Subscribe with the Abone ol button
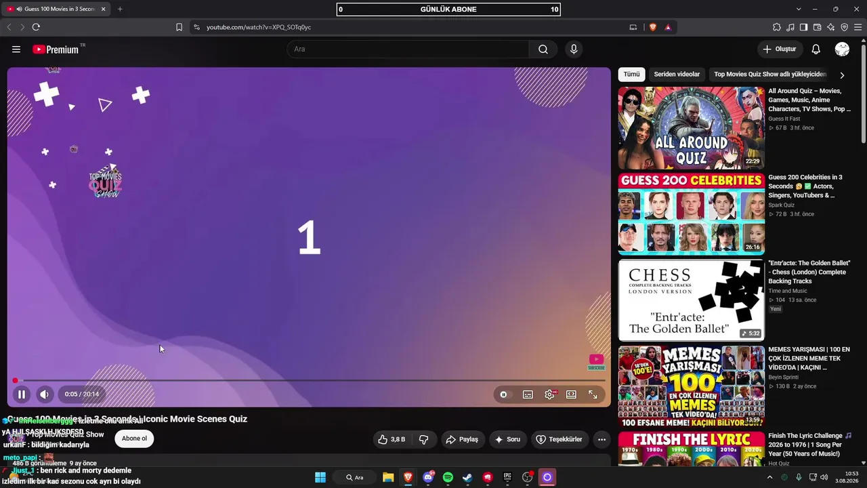 [x=134, y=439]
